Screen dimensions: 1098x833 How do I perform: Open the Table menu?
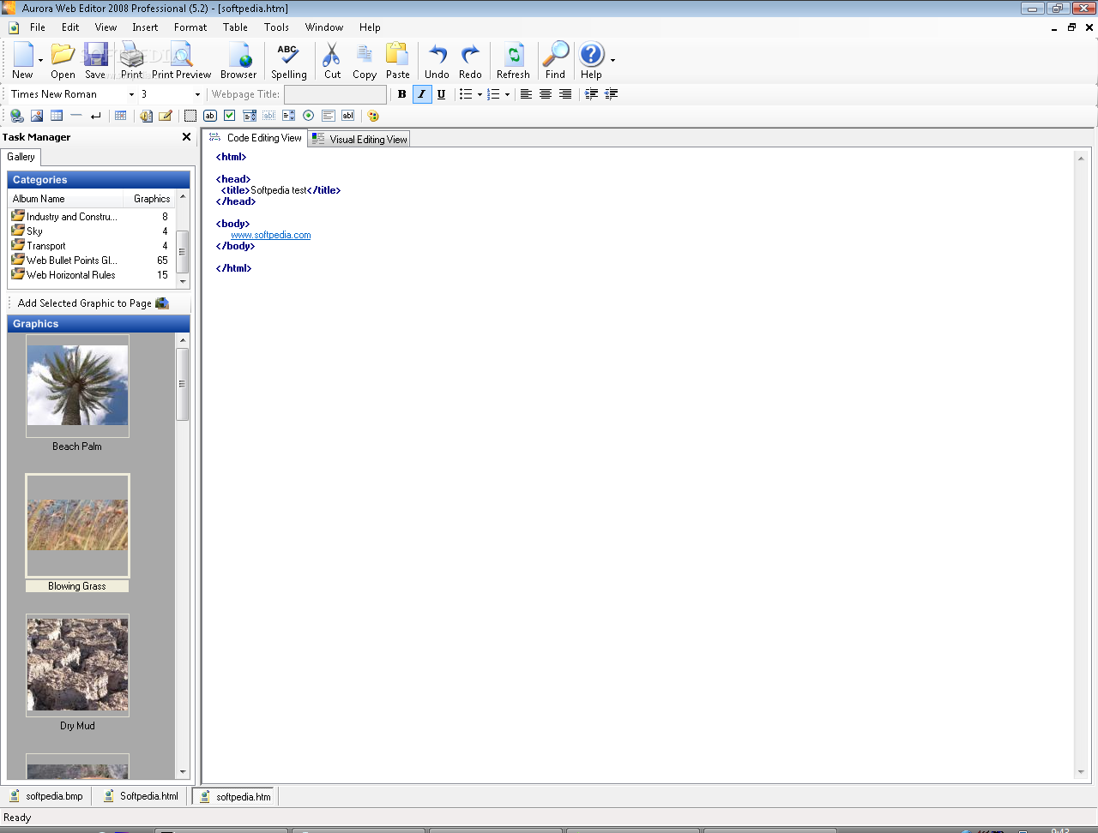coord(235,27)
